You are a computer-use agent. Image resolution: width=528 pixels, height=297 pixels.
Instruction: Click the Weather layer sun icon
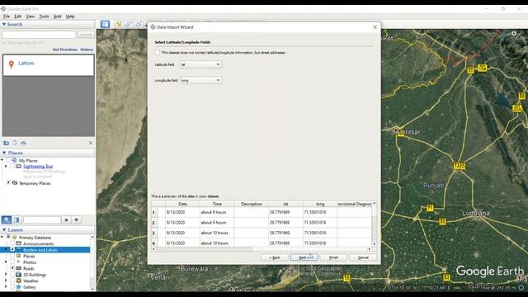click(x=18, y=280)
